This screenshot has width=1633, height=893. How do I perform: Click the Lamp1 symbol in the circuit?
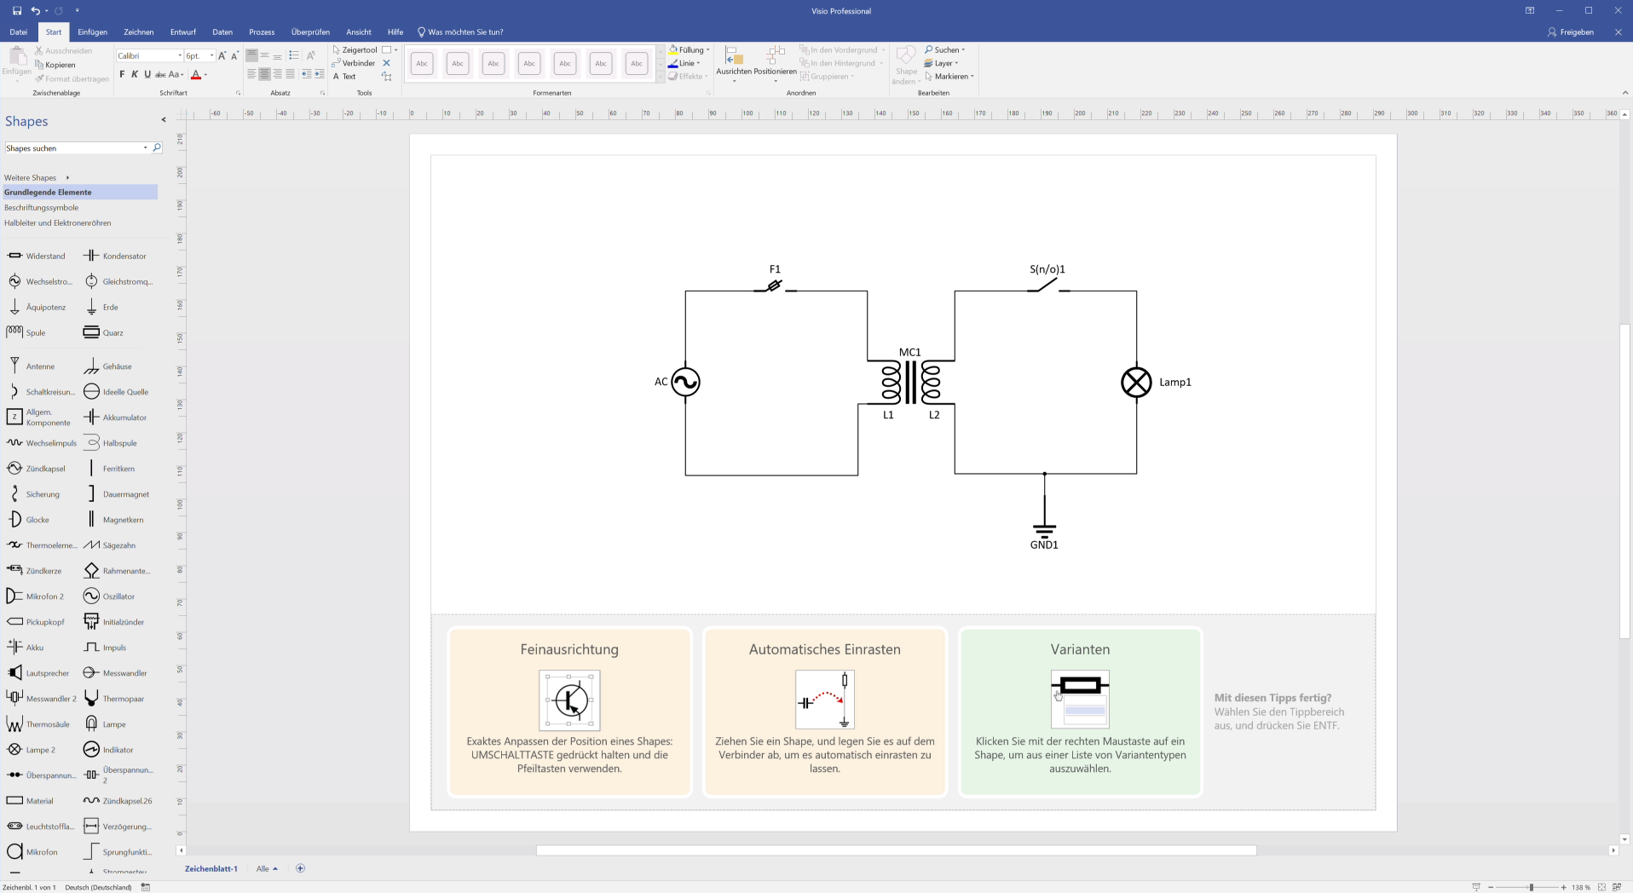click(x=1136, y=383)
